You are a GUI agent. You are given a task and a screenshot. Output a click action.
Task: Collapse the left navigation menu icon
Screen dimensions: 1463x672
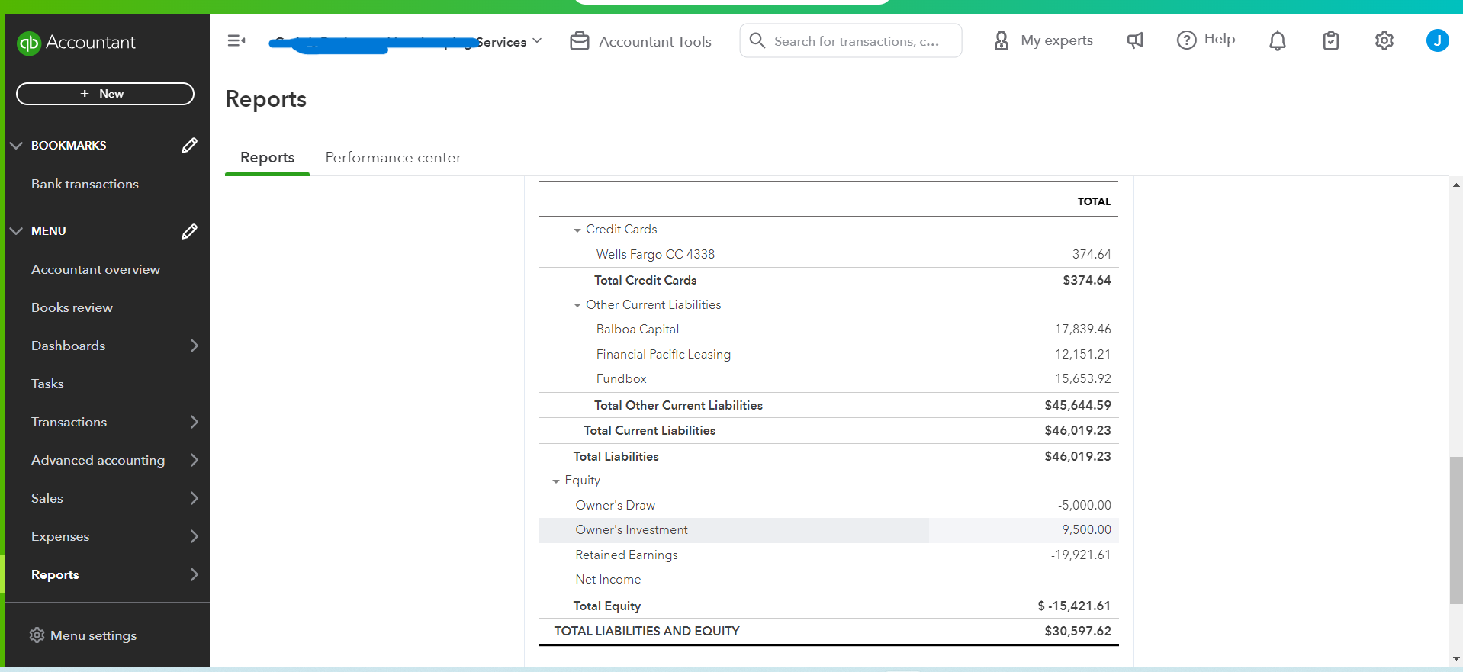[x=236, y=40]
